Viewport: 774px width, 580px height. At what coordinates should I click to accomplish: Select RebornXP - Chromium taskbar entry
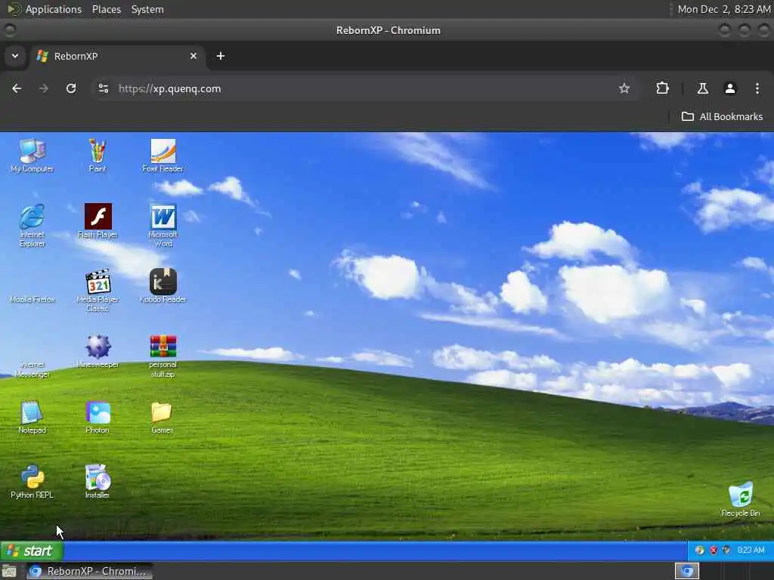(89, 571)
